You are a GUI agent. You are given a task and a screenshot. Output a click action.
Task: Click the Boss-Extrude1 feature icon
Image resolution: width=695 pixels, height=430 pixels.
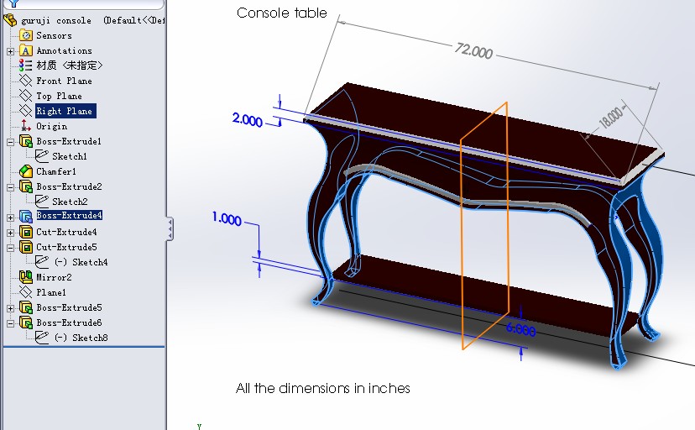(x=26, y=141)
